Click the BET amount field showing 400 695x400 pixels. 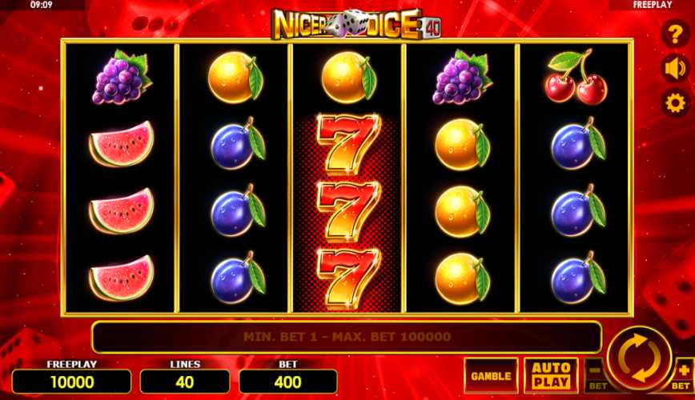click(x=288, y=382)
